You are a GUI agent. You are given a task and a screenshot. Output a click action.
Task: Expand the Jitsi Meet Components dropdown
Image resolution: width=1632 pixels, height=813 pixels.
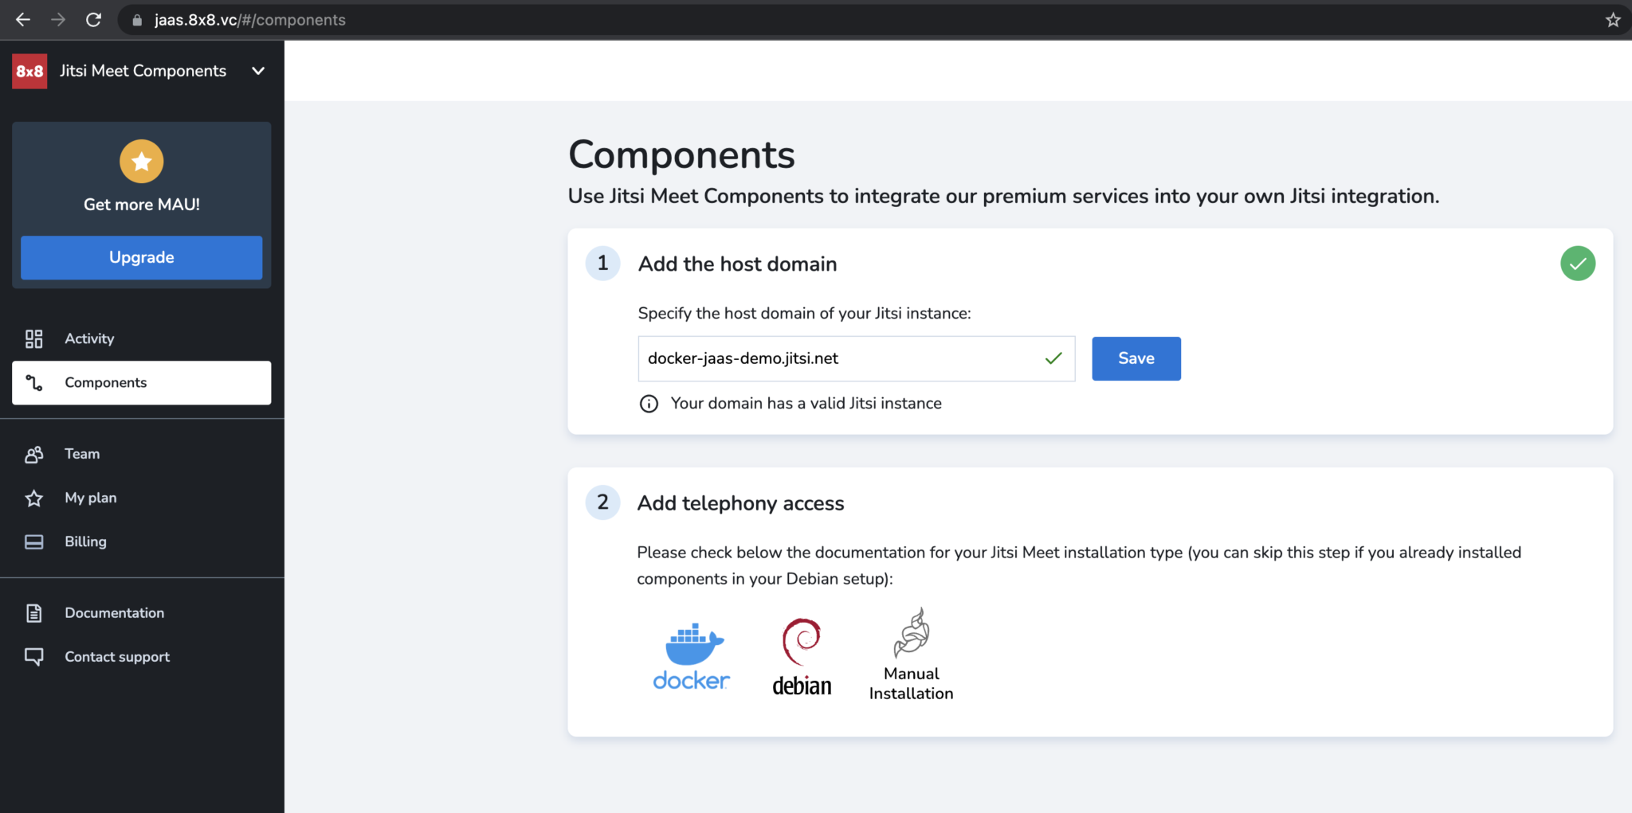257,71
